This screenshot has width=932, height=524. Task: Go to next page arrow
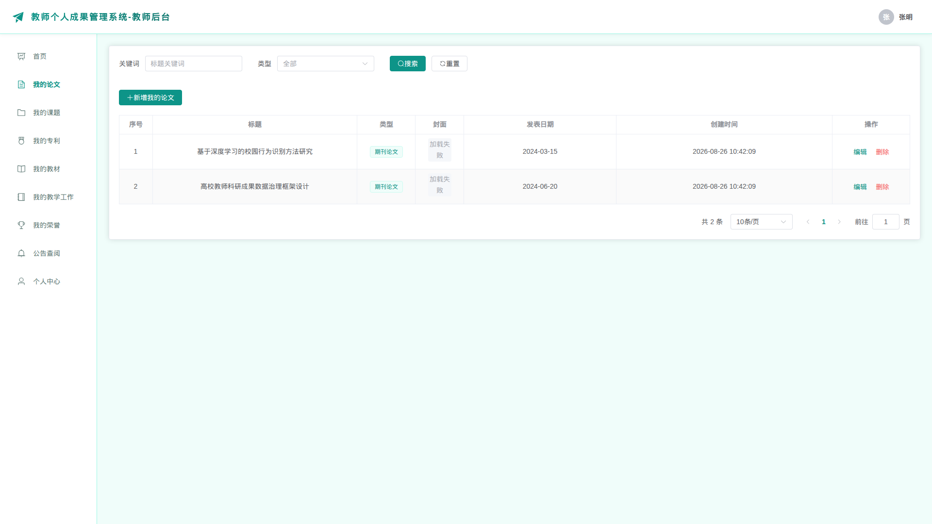coord(839,222)
